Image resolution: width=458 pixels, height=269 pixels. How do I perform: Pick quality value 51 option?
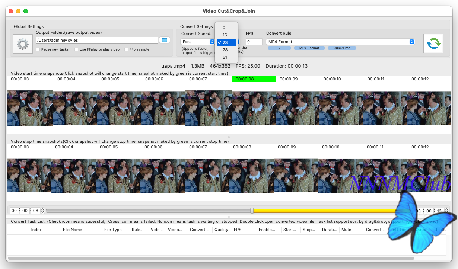tap(225, 57)
